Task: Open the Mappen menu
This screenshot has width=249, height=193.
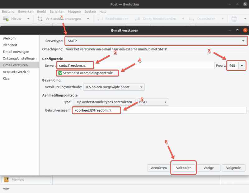Action: click(74, 12)
